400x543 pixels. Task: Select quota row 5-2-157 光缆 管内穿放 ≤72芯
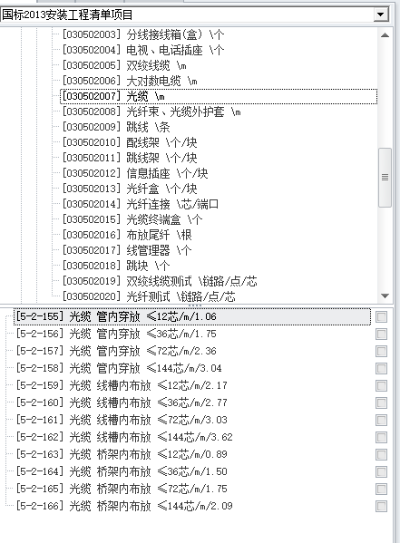click(116, 352)
